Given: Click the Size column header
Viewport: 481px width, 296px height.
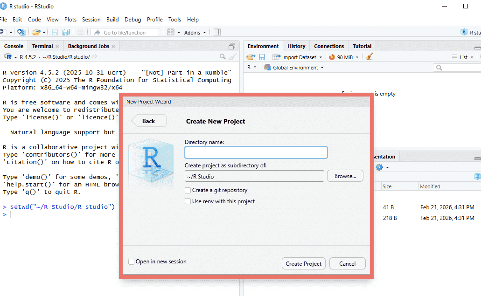Looking at the screenshot, I should coord(387,186).
